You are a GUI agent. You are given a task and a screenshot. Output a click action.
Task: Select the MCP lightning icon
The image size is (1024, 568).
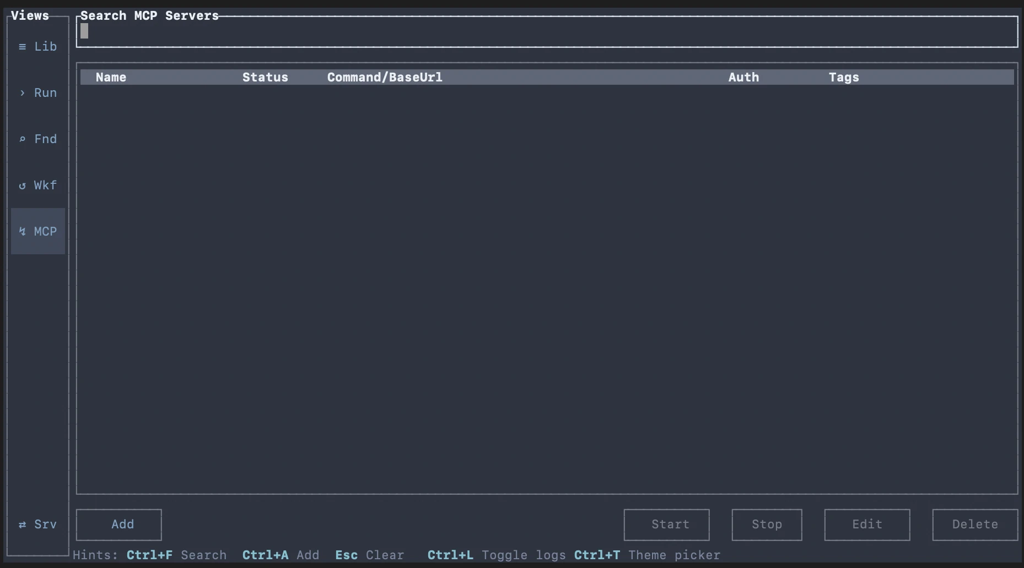[22, 231]
